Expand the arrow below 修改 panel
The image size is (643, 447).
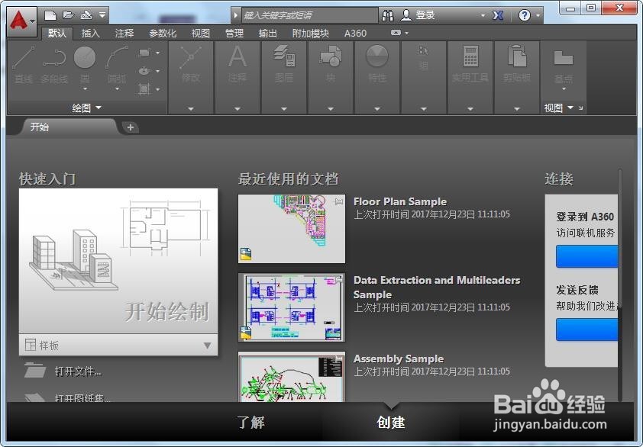191,109
